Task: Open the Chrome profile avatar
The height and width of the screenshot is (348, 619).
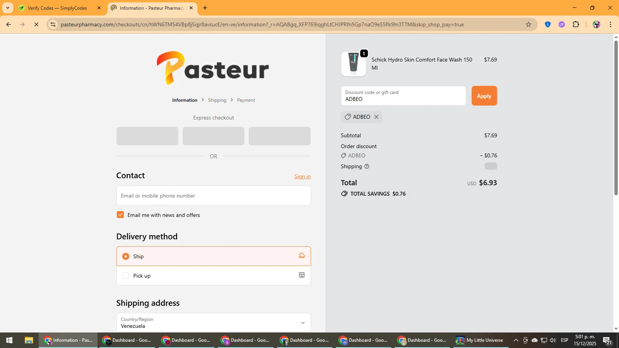Action: click(x=596, y=24)
